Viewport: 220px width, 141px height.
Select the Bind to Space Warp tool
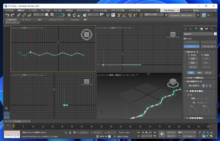pyautogui.click(x=29, y=15)
